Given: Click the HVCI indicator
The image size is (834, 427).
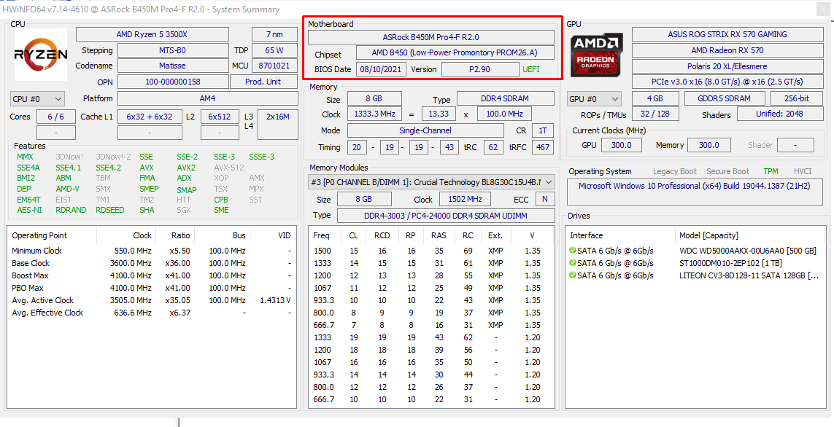Looking at the screenshot, I should [x=803, y=171].
